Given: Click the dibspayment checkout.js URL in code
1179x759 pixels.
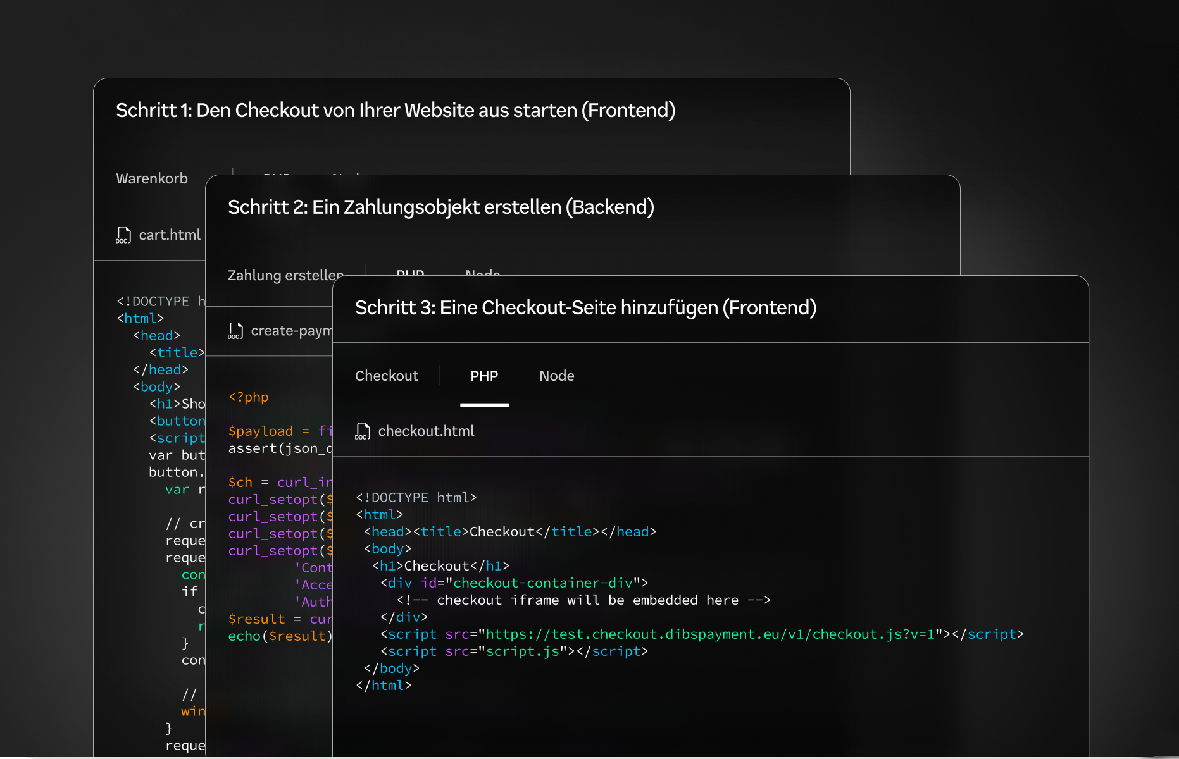Looking at the screenshot, I should click(x=709, y=634).
